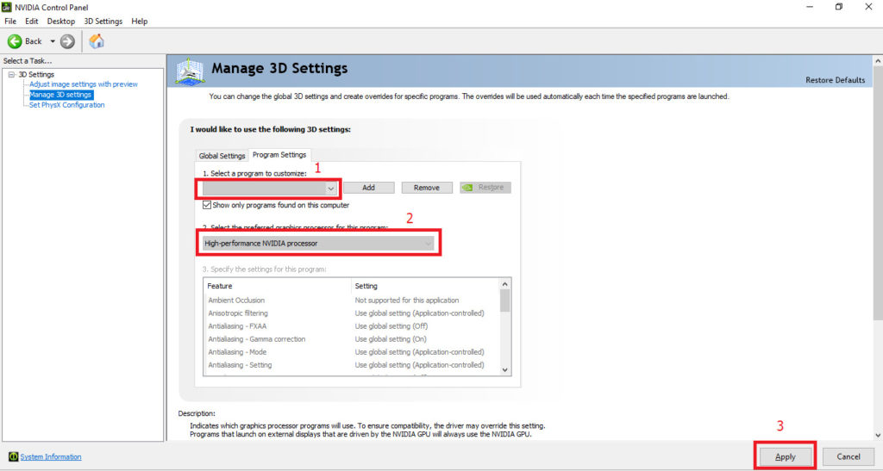This screenshot has height=471, width=883.
Task: Click the Setting column header
Action: [x=425, y=286]
